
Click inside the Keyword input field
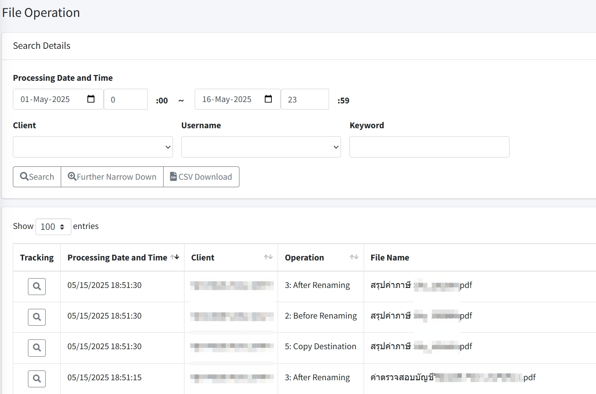coord(429,147)
